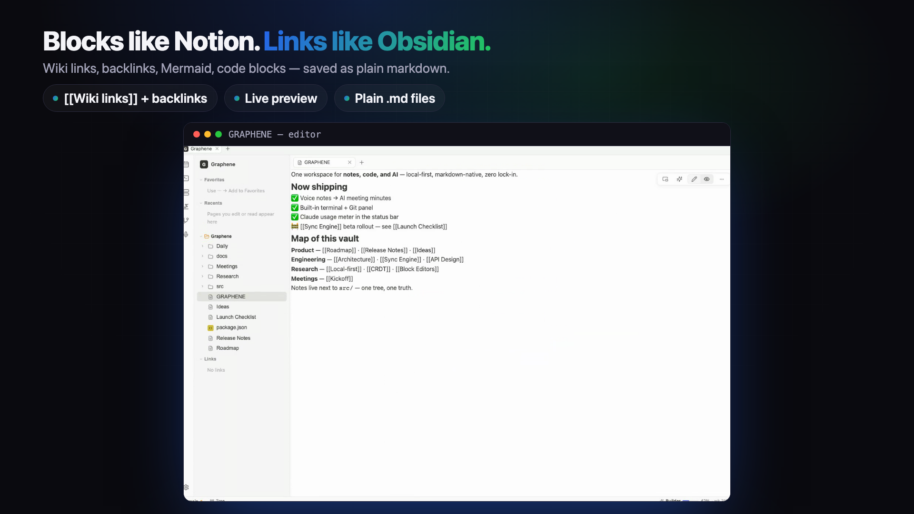
Task: Follow the [[Ideas]] wiki link in the note
Action: (424, 250)
